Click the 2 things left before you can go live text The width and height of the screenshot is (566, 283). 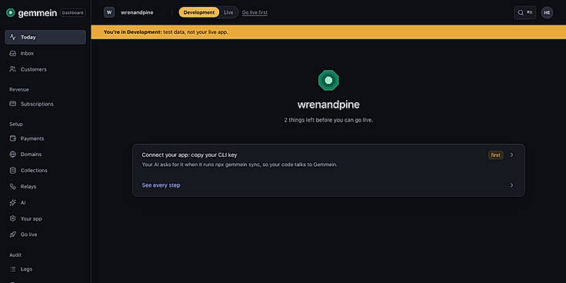(x=328, y=120)
